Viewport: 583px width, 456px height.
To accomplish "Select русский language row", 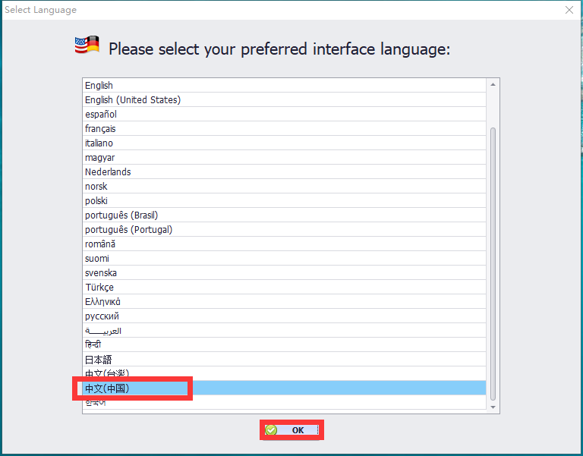I will tap(284, 316).
